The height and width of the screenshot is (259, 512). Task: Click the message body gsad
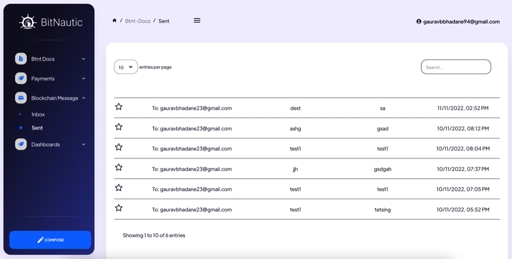pos(382,128)
